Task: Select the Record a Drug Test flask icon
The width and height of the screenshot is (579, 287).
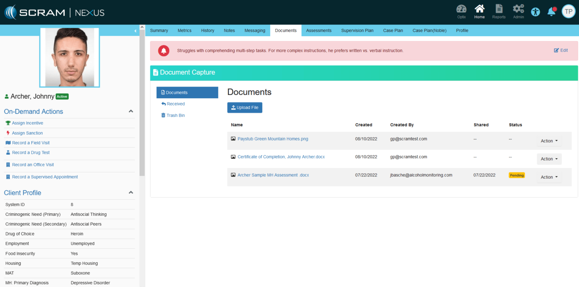Action: [x=8, y=153]
